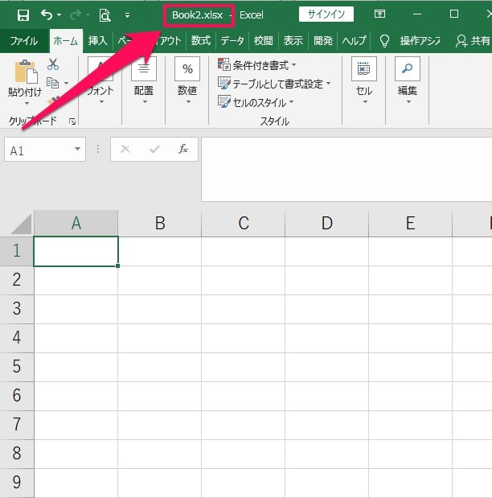The image size is (492, 498).
Task: Click the 配置 alignment icon
Action: 144,68
